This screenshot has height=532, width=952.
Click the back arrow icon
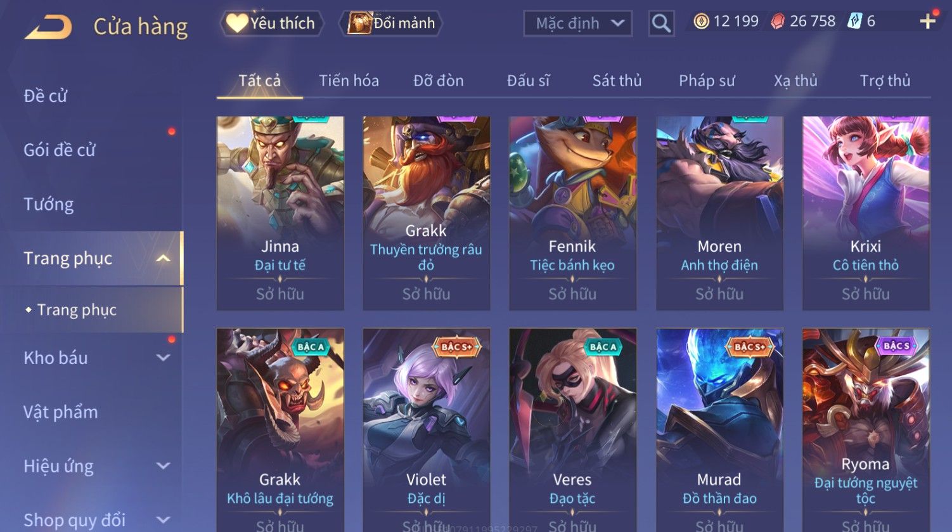point(49,27)
